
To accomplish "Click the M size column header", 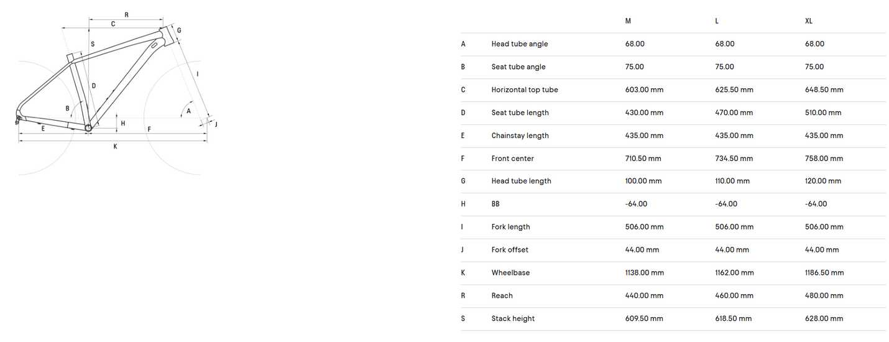I will click(628, 21).
